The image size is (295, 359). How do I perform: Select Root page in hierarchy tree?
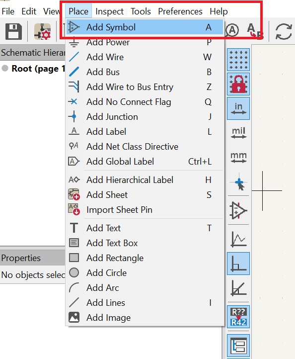pos(38,69)
